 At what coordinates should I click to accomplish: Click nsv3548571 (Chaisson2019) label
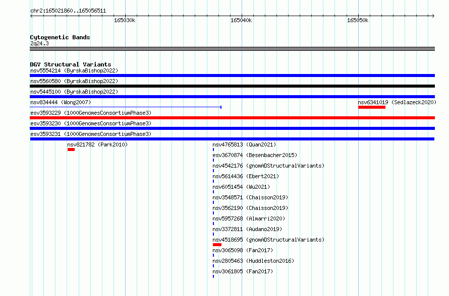coord(250,197)
